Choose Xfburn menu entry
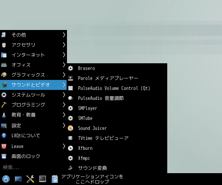This screenshot has width=222, height=185. pyautogui.click(x=117, y=148)
